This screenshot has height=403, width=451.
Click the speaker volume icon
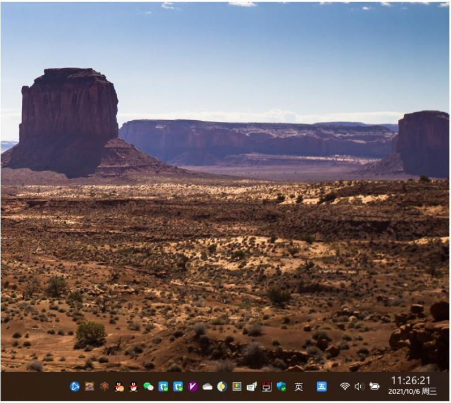359,387
